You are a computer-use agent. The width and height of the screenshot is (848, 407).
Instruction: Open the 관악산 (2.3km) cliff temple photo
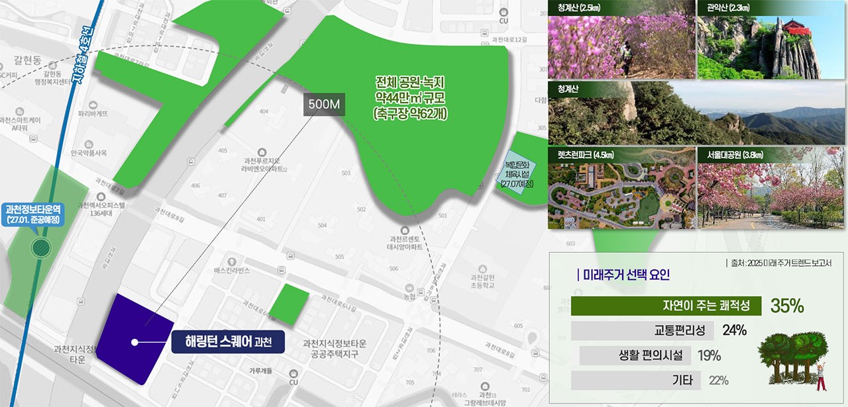click(772, 40)
